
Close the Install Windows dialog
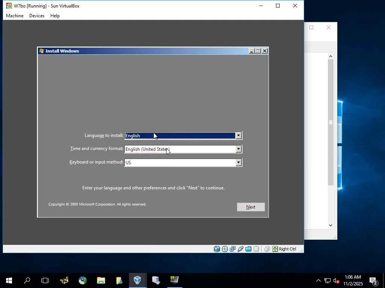264,51
